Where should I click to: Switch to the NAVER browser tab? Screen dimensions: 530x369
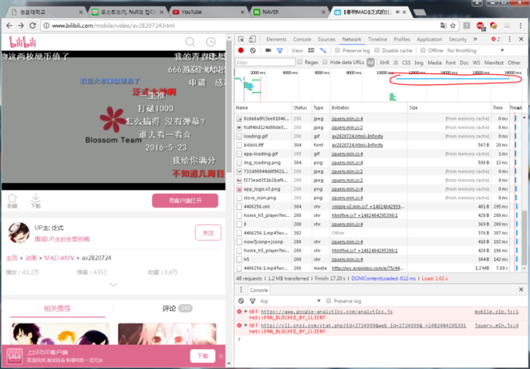[x=290, y=12]
